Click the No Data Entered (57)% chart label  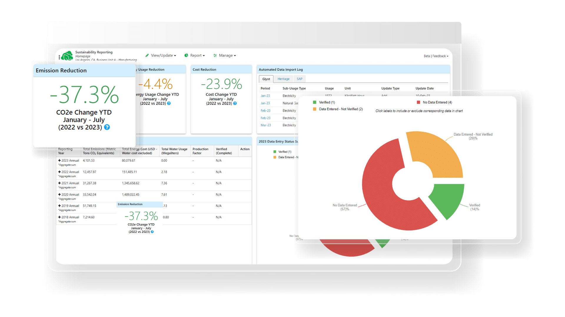pos(345,207)
